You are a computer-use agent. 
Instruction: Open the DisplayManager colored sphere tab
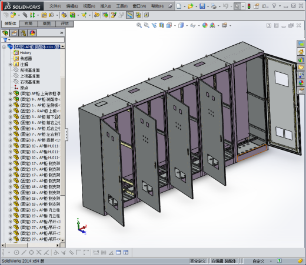(x=32, y=33)
